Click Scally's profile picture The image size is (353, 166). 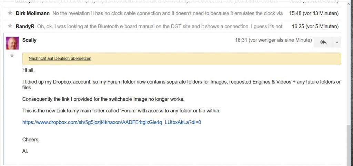click(x=12, y=43)
